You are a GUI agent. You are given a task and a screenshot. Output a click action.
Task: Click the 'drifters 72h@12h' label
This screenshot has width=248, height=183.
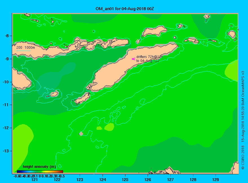(x=150, y=57)
